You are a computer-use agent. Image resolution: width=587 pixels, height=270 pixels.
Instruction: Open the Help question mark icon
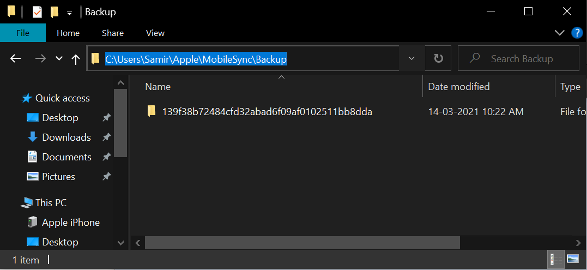click(577, 33)
